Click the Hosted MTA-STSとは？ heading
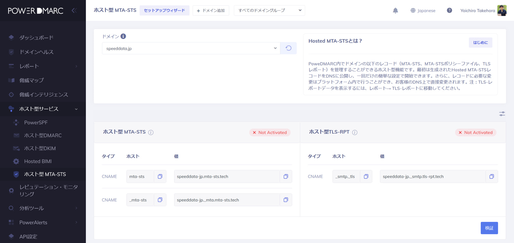514x243 pixels. tap(335, 41)
